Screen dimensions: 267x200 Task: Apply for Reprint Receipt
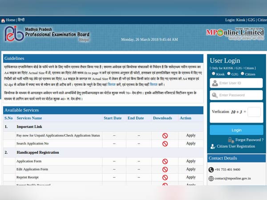click(x=191, y=177)
